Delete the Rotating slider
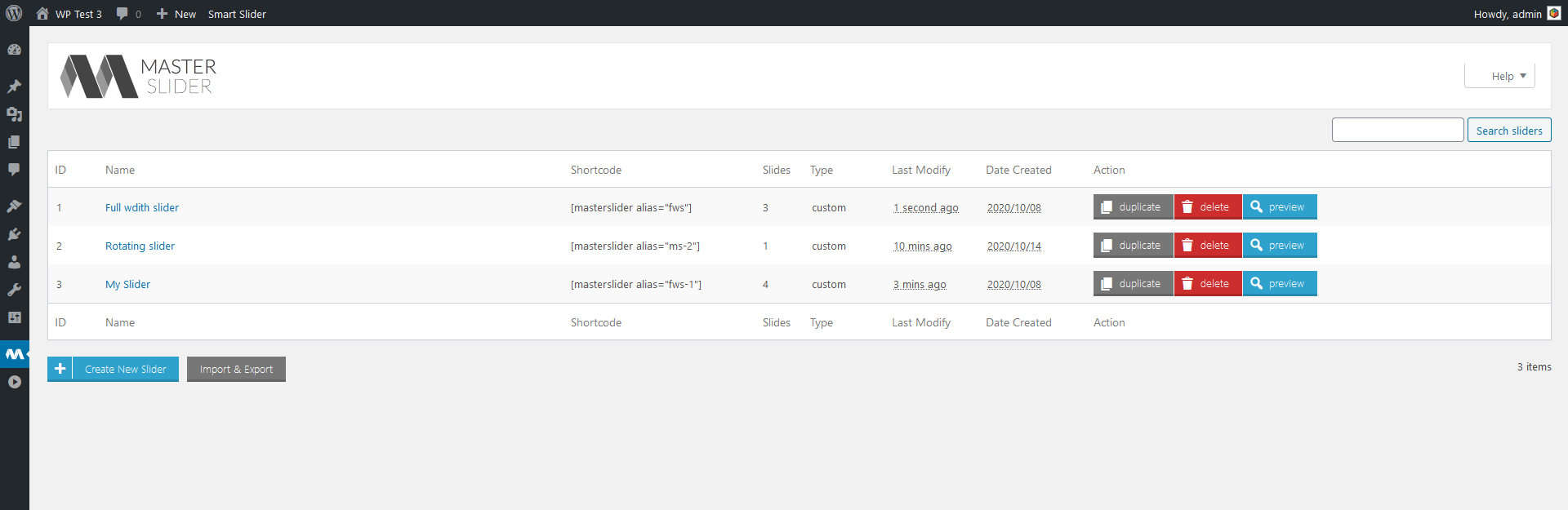Viewport: 1568px width, 510px height. pos(1207,246)
